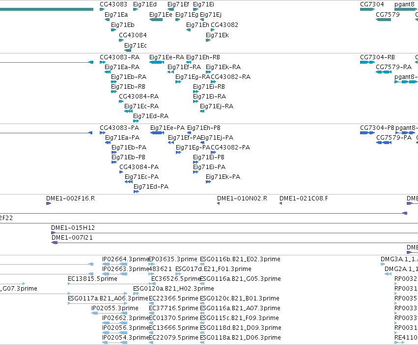Click the Eig71Ek gene label
This screenshot has height=345, width=418.
click(x=217, y=35)
